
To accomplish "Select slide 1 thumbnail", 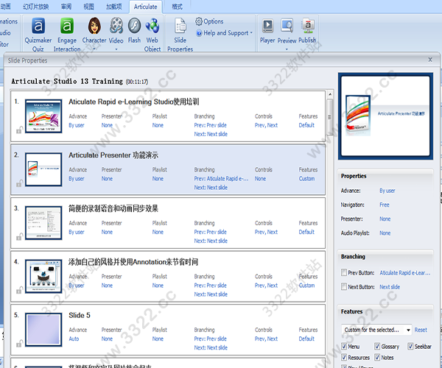I will (43, 116).
